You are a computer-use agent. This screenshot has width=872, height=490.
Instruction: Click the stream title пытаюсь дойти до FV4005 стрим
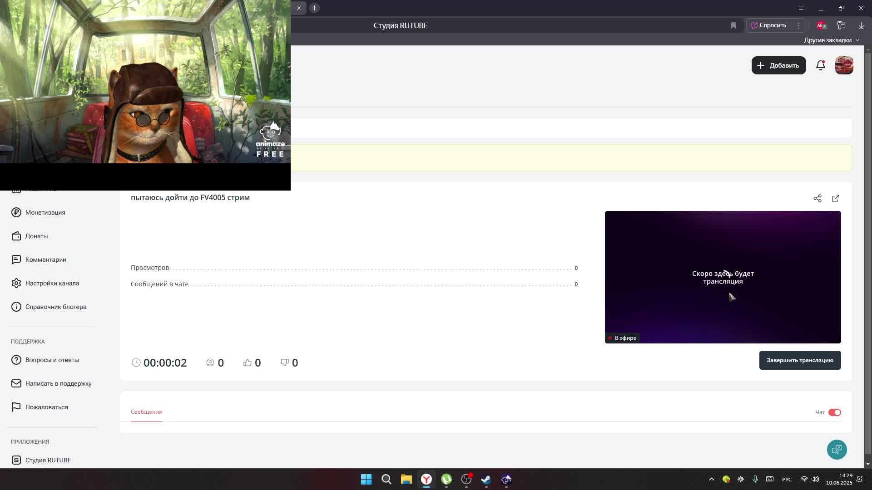(x=190, y=197)
